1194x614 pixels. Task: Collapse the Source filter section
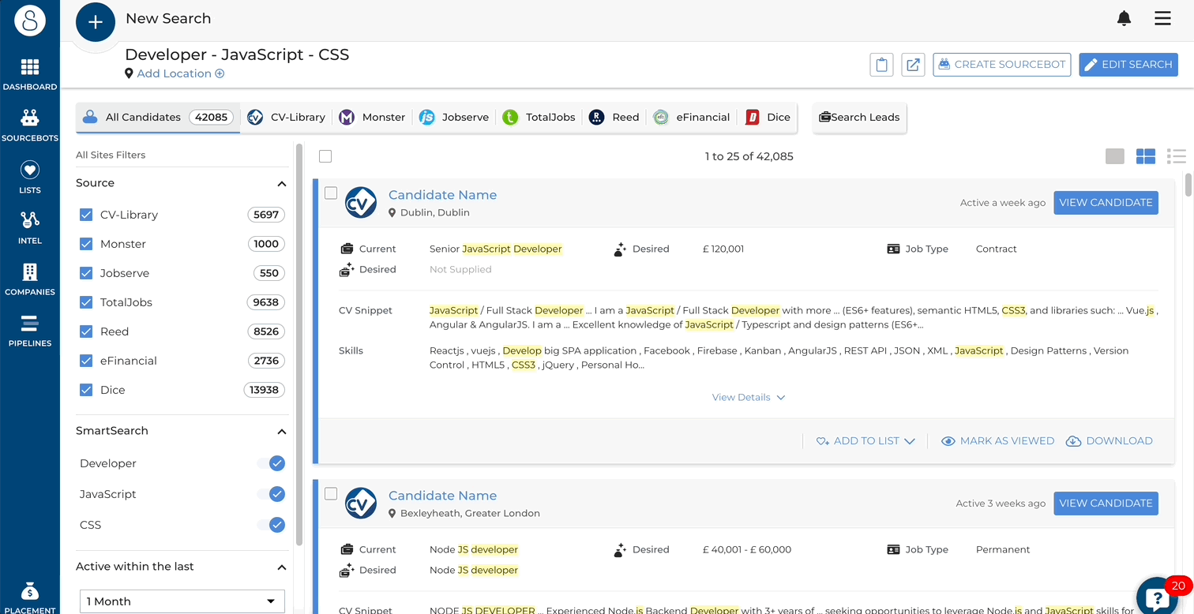coord(282,183)
